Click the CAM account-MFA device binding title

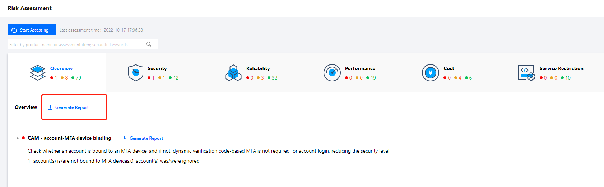(x=69, y=138)
